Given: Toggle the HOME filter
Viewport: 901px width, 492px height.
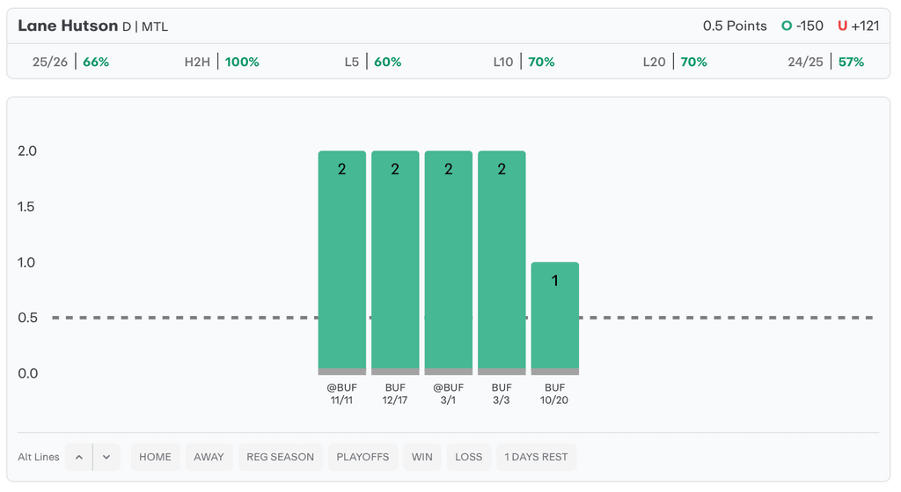Looking at the screenshot, I should point(155,457).
